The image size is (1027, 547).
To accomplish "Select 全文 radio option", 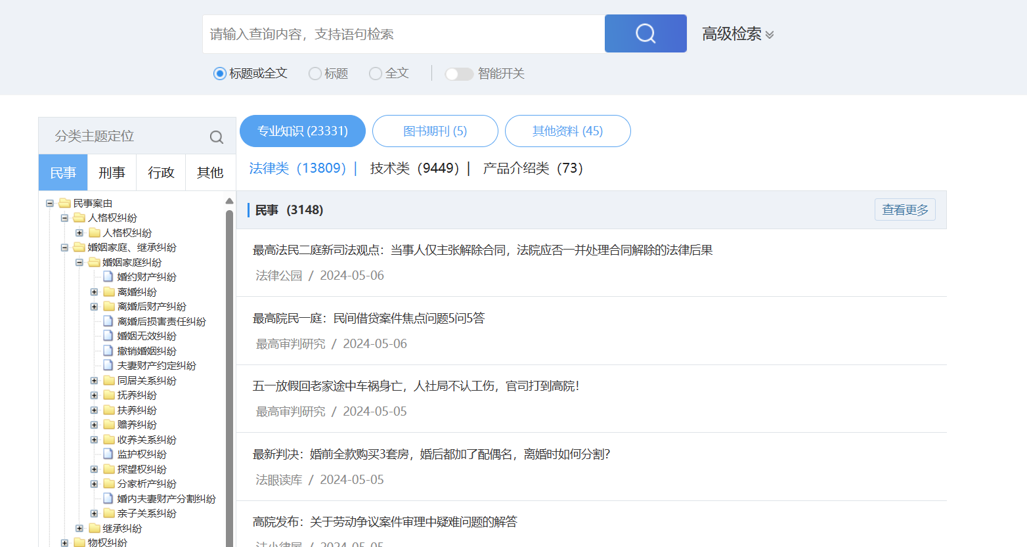I will [x=376, y=74].
